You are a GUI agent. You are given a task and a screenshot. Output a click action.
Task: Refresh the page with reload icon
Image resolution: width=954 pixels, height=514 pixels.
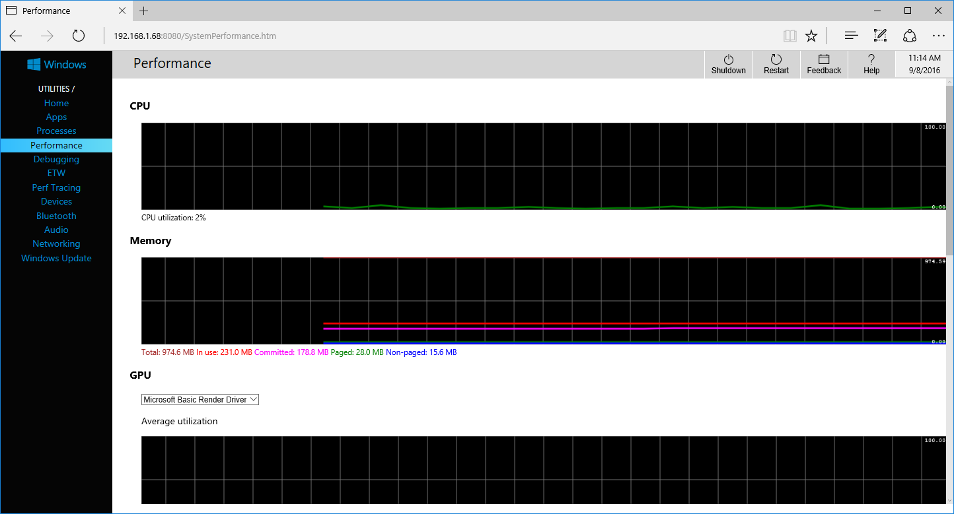79,36
